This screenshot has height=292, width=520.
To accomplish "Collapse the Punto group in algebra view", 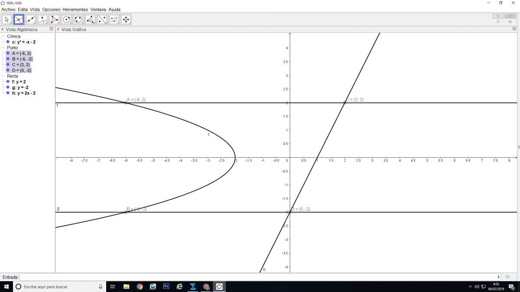I will coord(3,48).
